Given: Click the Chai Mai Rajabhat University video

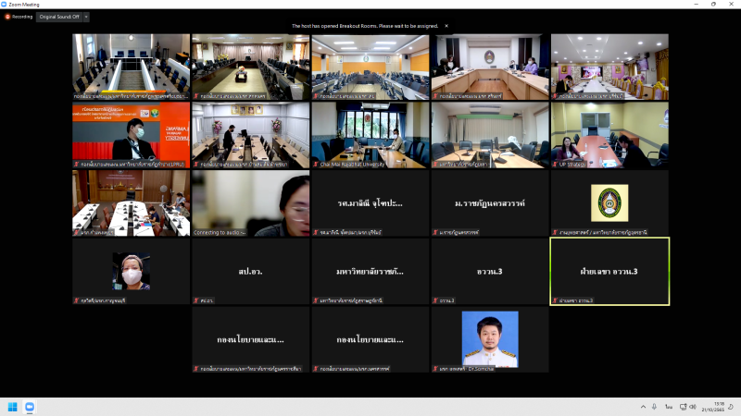Looking at the screenshot, I should [370, 135].
